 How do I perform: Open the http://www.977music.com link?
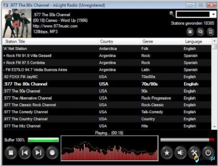point(55,26)
